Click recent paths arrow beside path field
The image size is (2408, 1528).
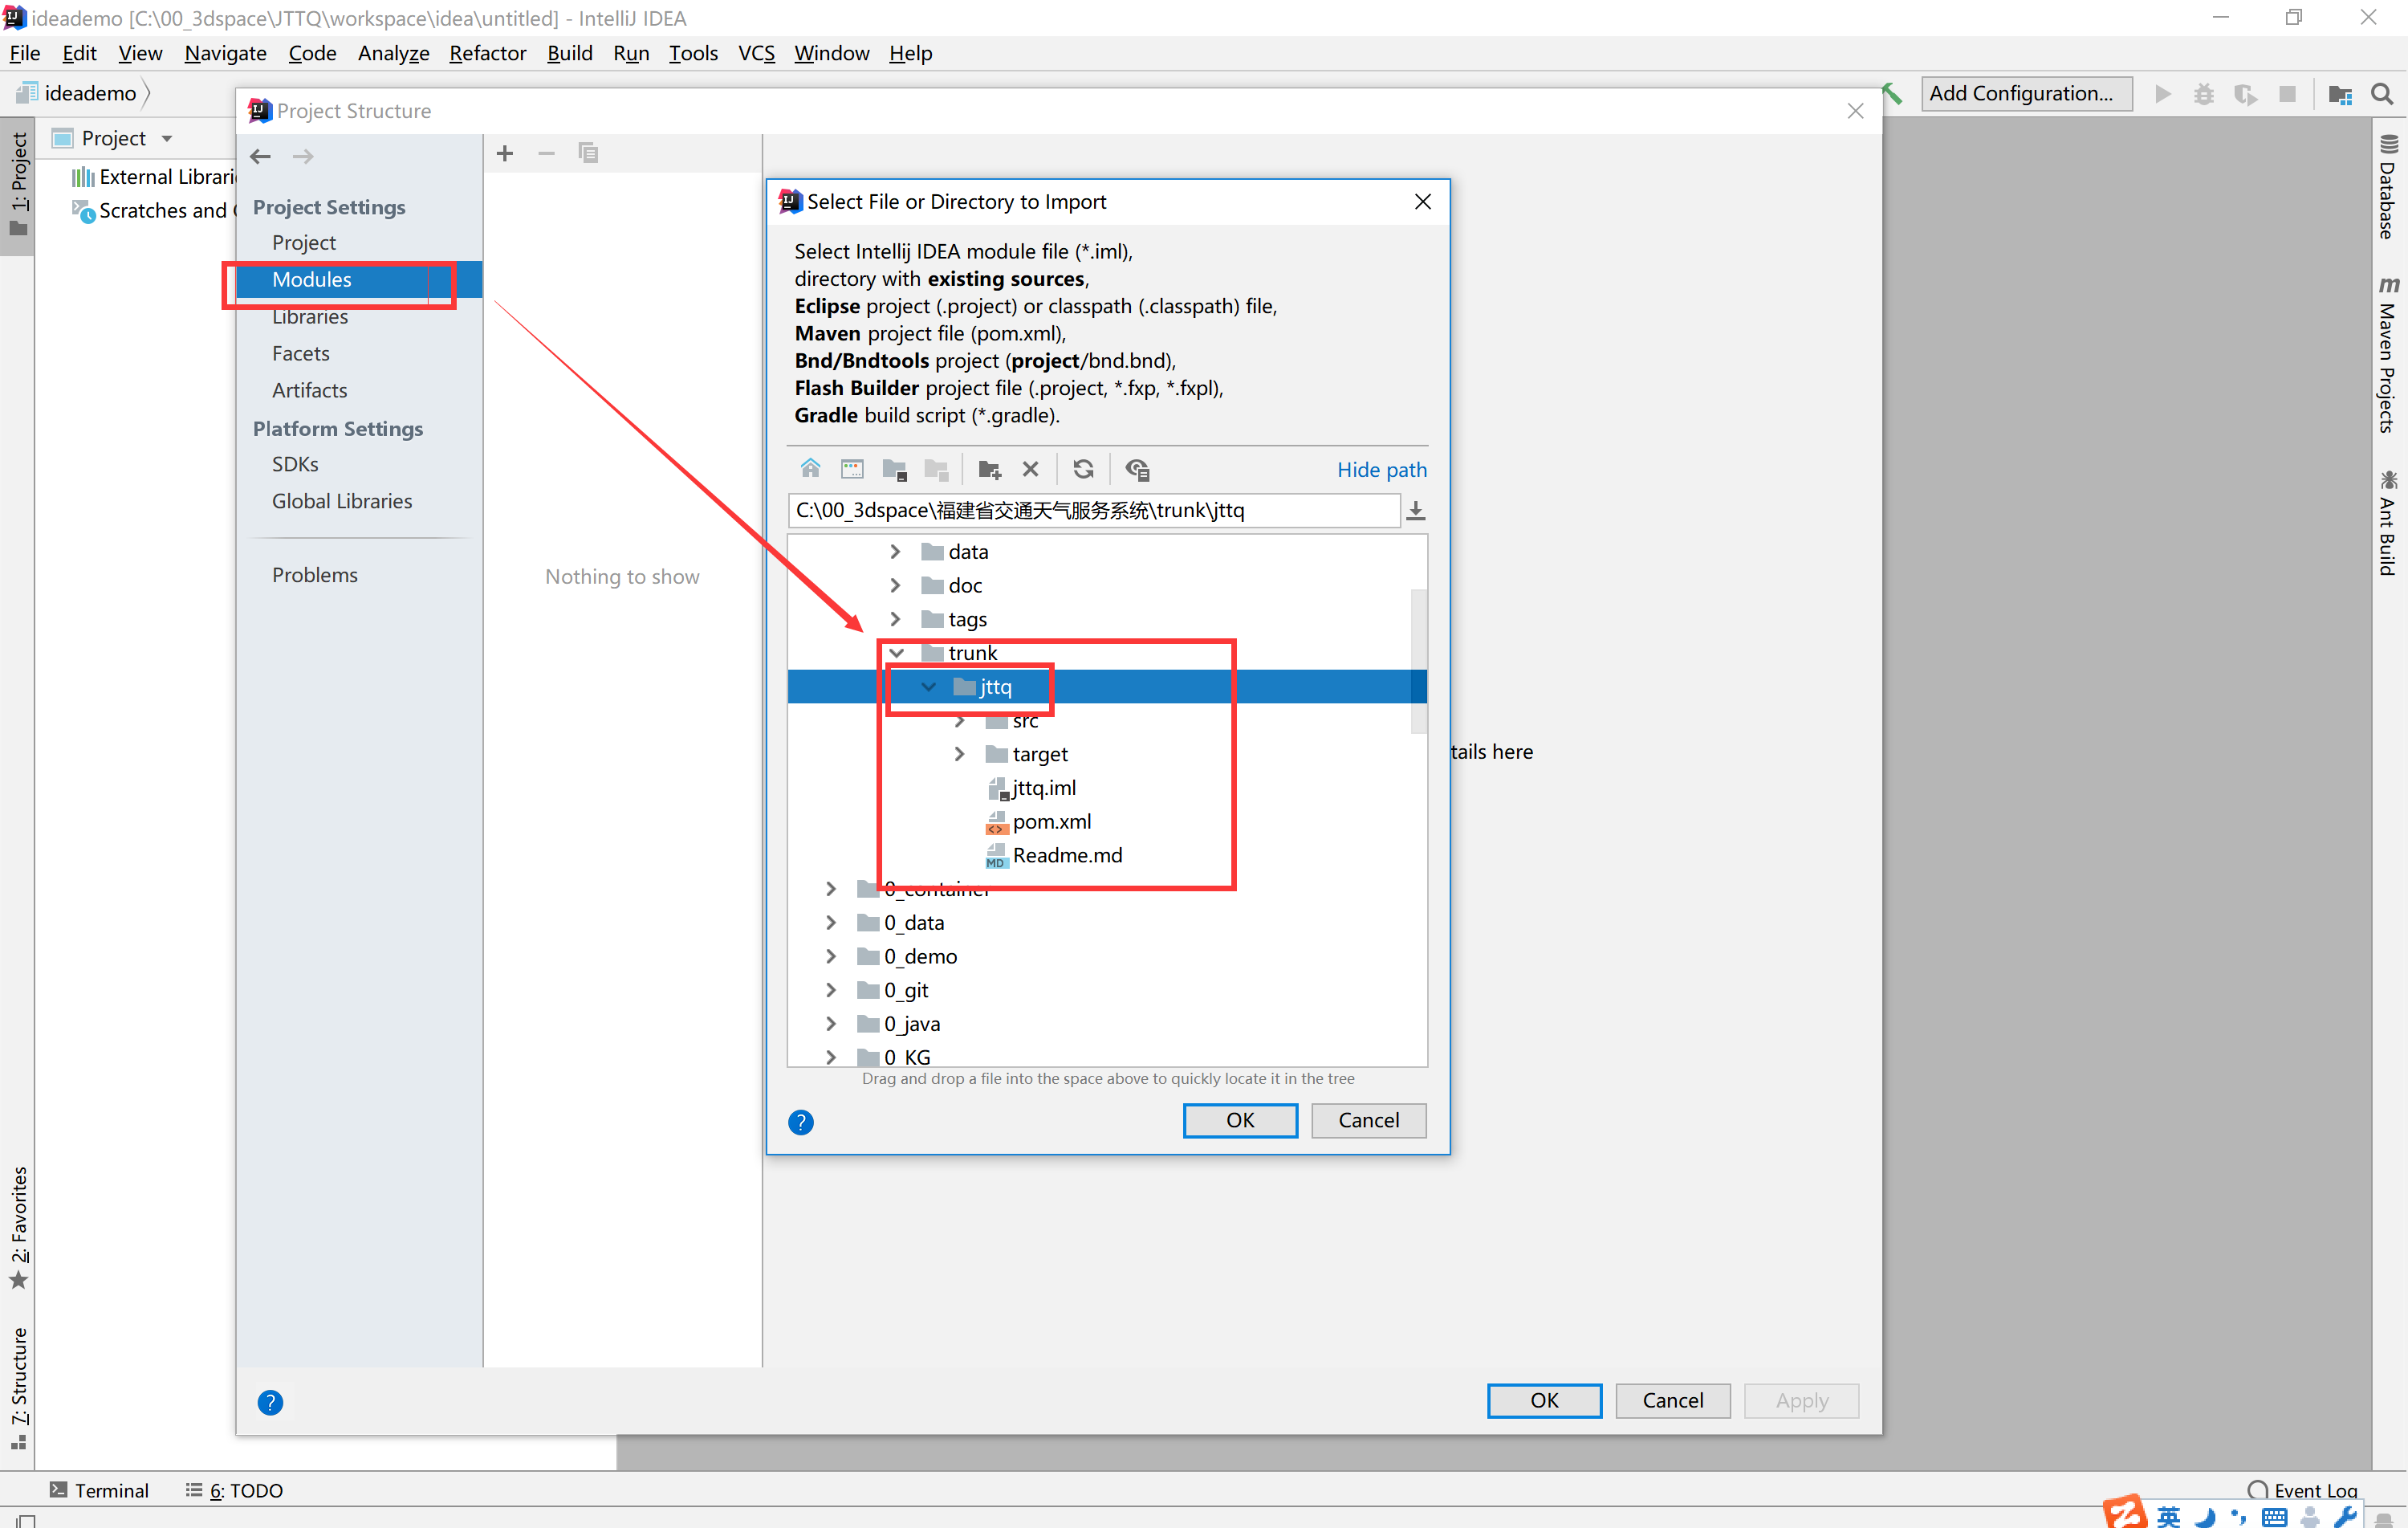pos(1415,511)
